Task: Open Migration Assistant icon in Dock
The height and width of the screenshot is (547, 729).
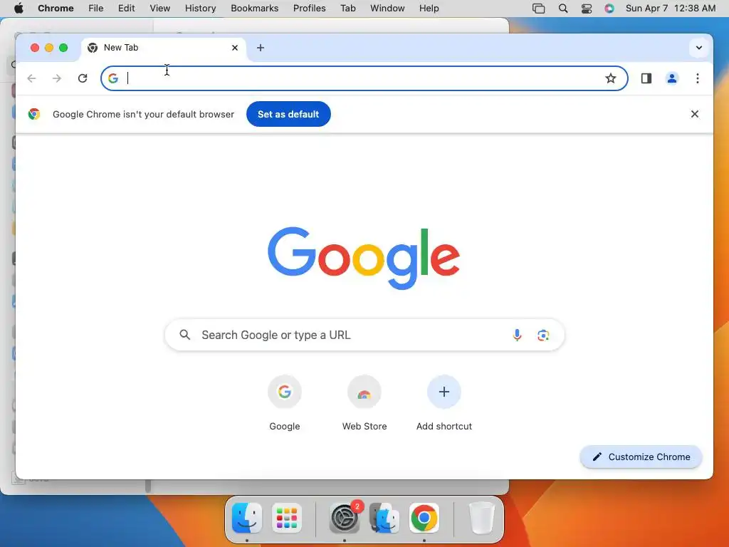Action: pyautogui.click(x=384, y=519)
